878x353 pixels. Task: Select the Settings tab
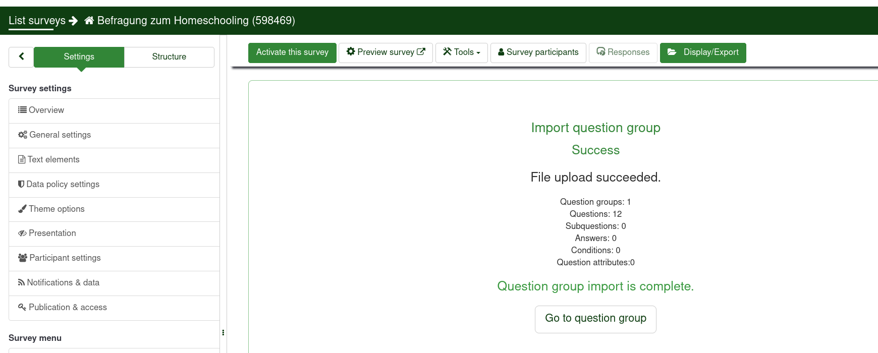tap(79, 57)
